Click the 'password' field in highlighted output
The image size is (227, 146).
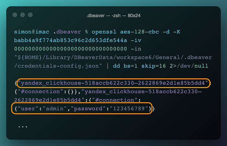88,108
